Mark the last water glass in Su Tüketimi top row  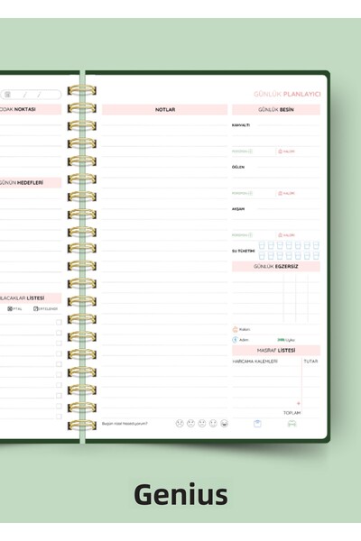coord(316,245)
